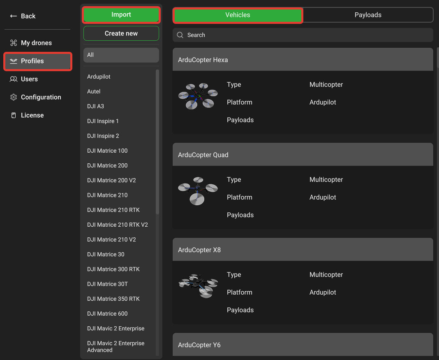Select the ArduCopter Hexa drone image
Screen dimensions: 439x360
[198, 96]
